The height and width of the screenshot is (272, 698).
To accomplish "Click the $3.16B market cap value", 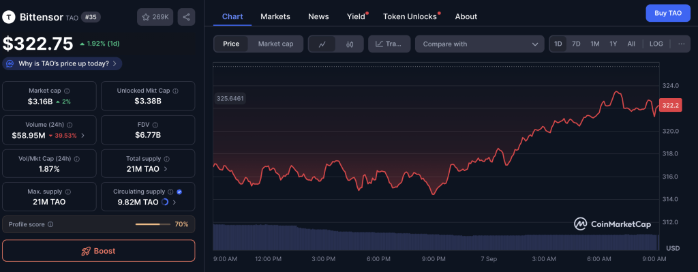I will pyautogui.click(x=40, y=102).
